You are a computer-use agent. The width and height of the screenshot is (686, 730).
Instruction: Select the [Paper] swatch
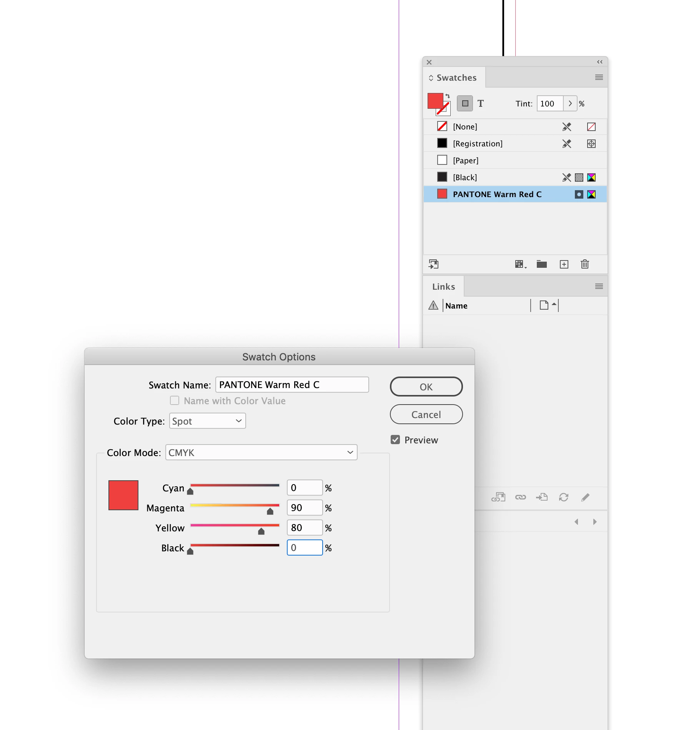point(515,160)
